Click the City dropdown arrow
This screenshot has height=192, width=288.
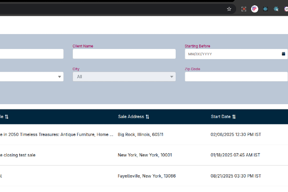[x=171, y=77]
